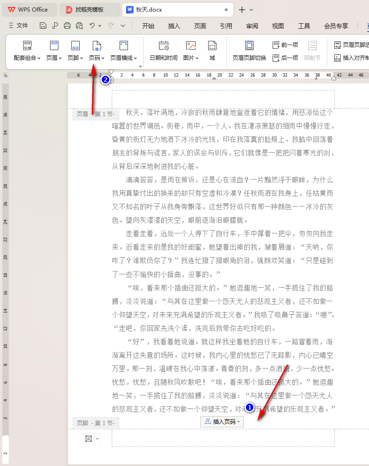Screen dimensions: 369x466
Task: Click the paragraph starting 滴滴答答
Action: point(223,200)
